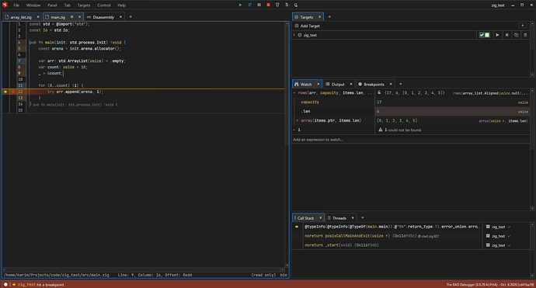
Task: Close the main.zig tab
Action: pyautogui.click(x=80, y=17)
